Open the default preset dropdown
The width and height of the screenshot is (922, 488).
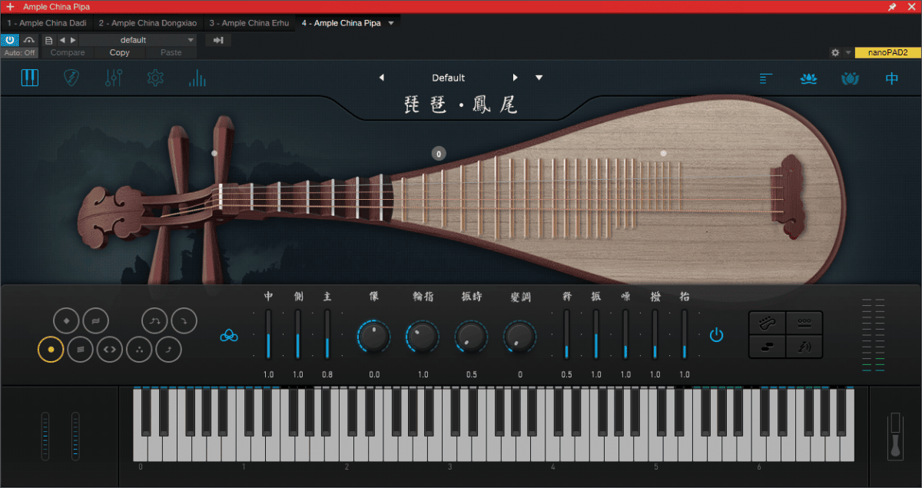pyautogui.click(x=138, y=40)
